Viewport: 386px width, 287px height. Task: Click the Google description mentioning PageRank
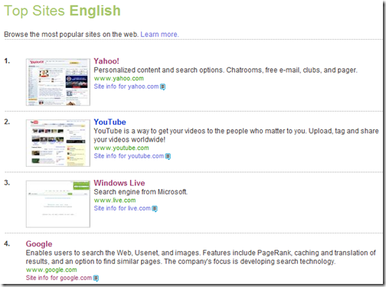click(x=201, y=257)
